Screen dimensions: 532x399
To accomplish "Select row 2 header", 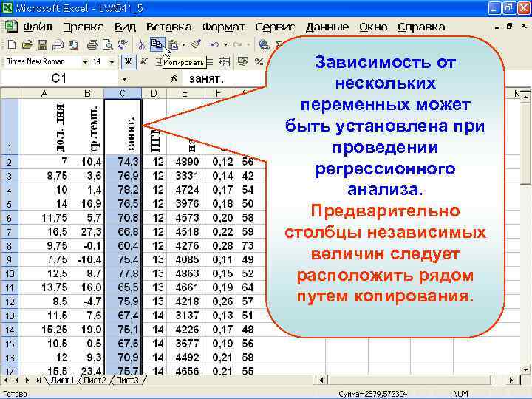I will tap(9, 162).
